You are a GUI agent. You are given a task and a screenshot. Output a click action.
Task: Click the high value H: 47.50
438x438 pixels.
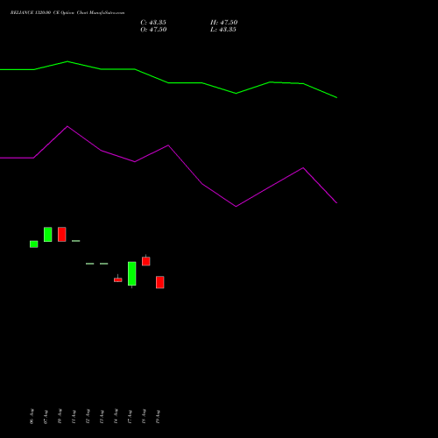coord(224,23)
